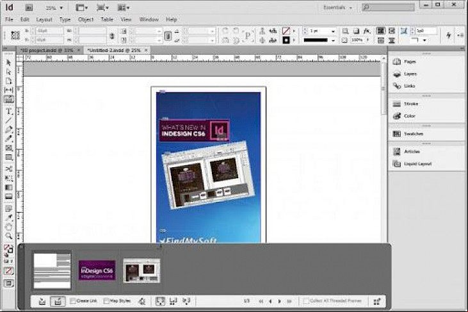Image resolution: width=468 pixels, height=312 pixels.
Task: Click Load Conveyor button at conveyor end
Action: point(377,302)
